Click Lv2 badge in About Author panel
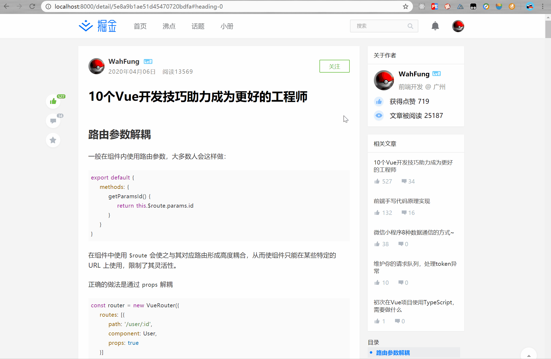 [x=437, y=74]
